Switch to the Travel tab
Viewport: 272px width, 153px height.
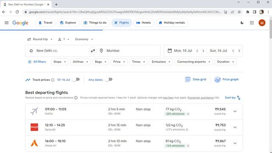click(x=45, y=23)
